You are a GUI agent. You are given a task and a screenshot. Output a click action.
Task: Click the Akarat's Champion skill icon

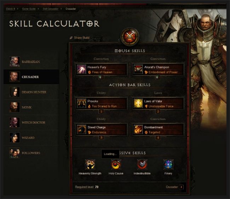pyautogui.click(x=138, y=69)
